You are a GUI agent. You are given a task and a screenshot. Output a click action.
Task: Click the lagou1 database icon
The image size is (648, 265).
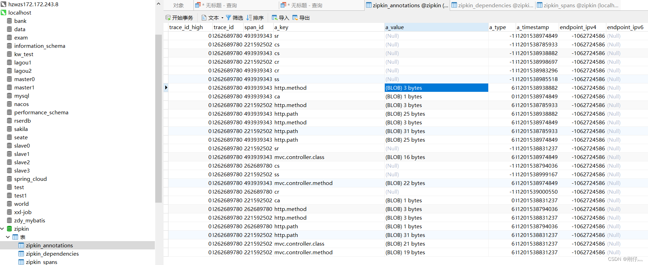pos(9,62)
